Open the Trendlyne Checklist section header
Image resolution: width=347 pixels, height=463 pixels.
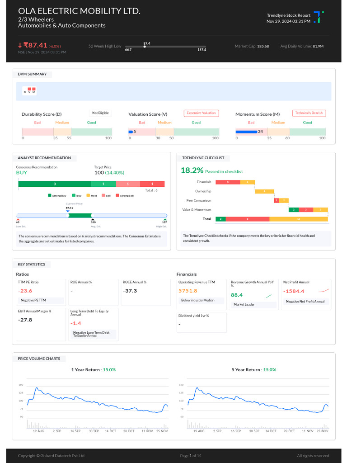(x=203, y=158)
